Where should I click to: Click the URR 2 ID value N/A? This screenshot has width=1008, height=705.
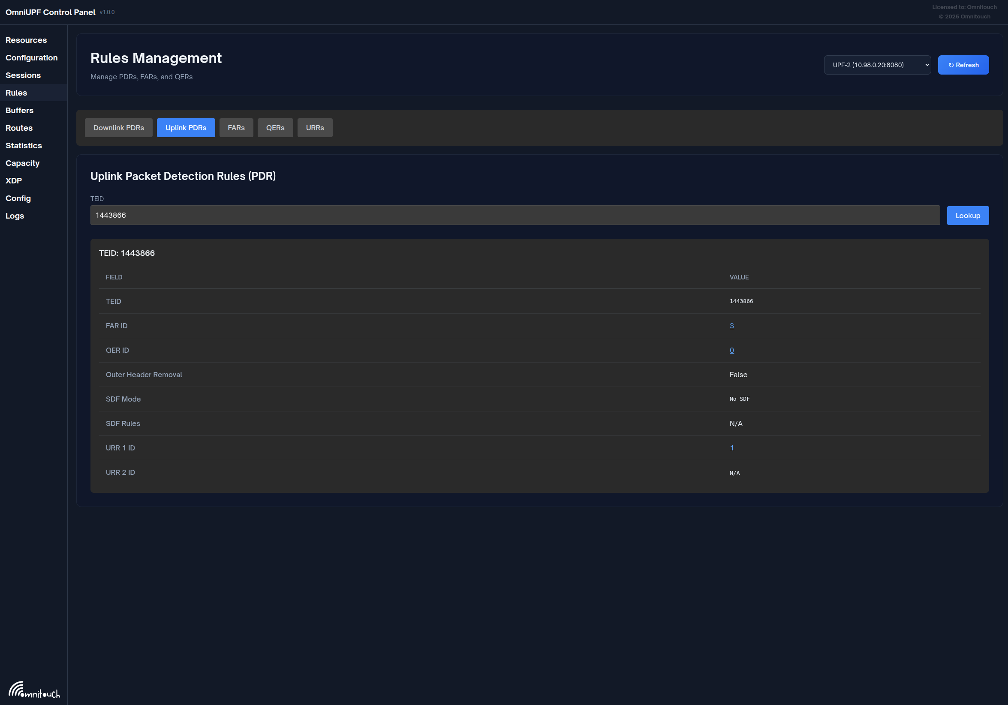pyautogui.click(x=734, y=473)
